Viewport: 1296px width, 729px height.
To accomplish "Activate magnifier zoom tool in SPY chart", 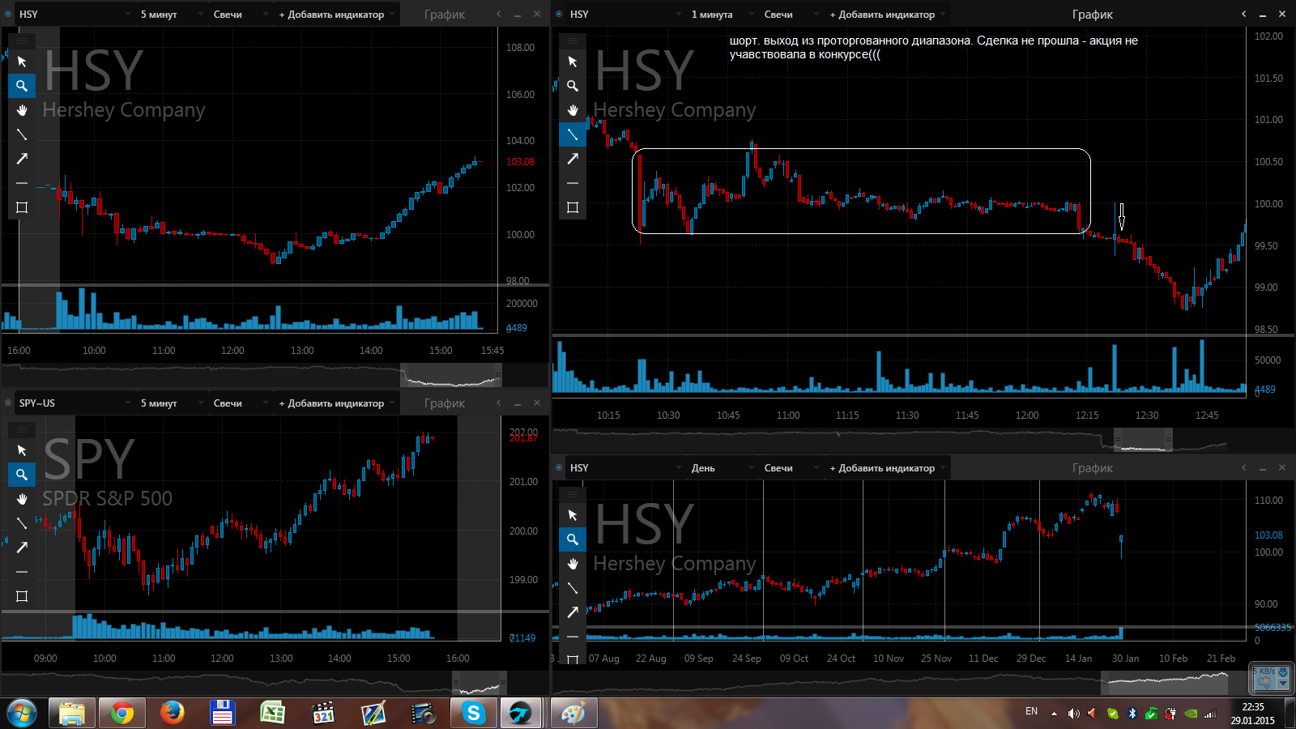I will coord(22,475).
